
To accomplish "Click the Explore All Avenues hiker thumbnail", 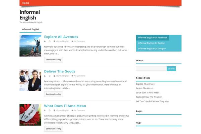I will click(30, 46).
